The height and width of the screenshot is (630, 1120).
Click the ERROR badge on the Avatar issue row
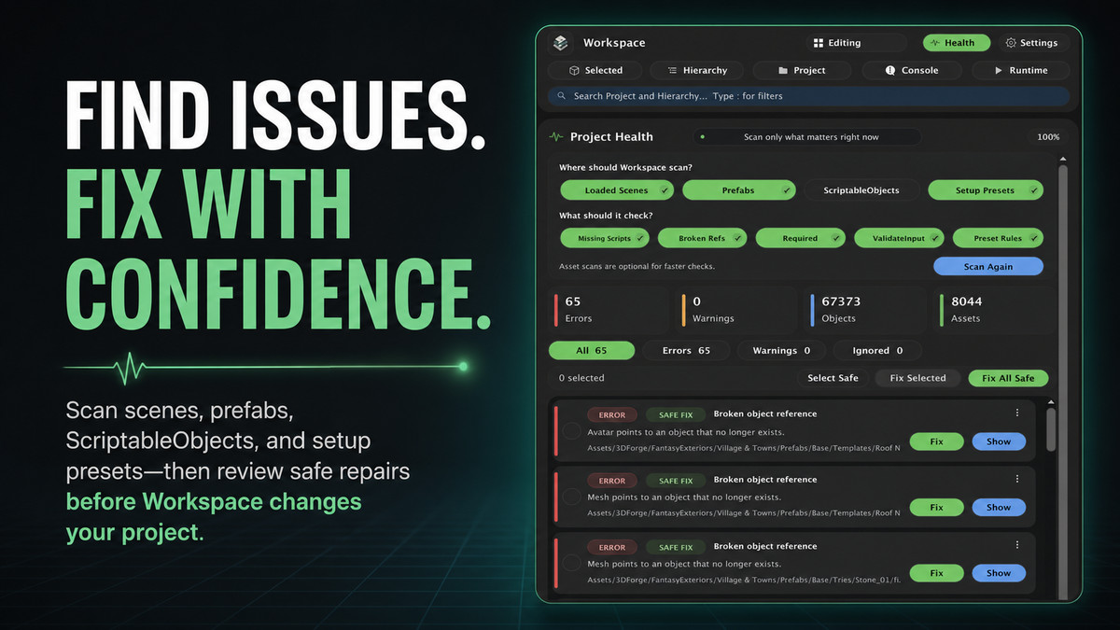[612, 414]
